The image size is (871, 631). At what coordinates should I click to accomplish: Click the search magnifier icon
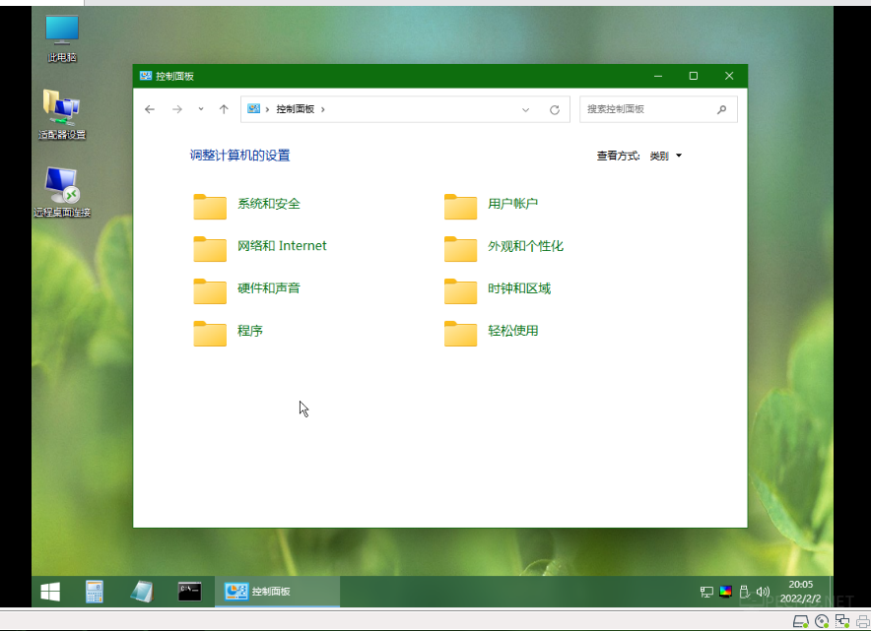(721, 109)
